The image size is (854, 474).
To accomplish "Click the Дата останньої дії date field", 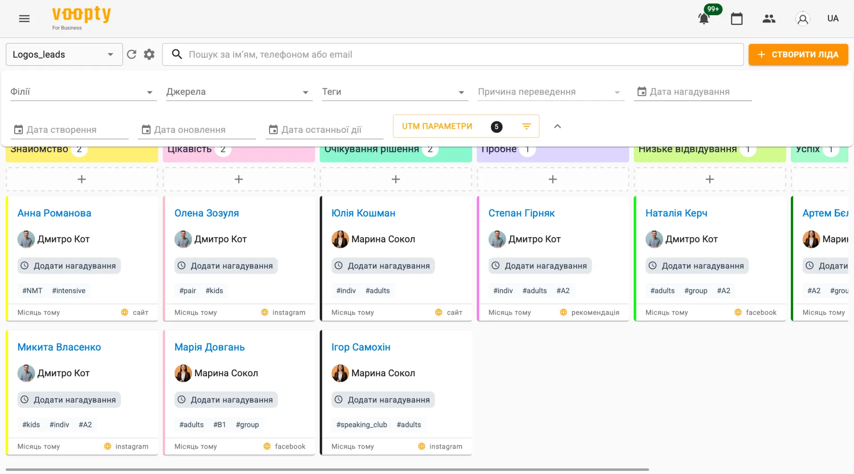I will pyautogui.click(x=324, y=130).
